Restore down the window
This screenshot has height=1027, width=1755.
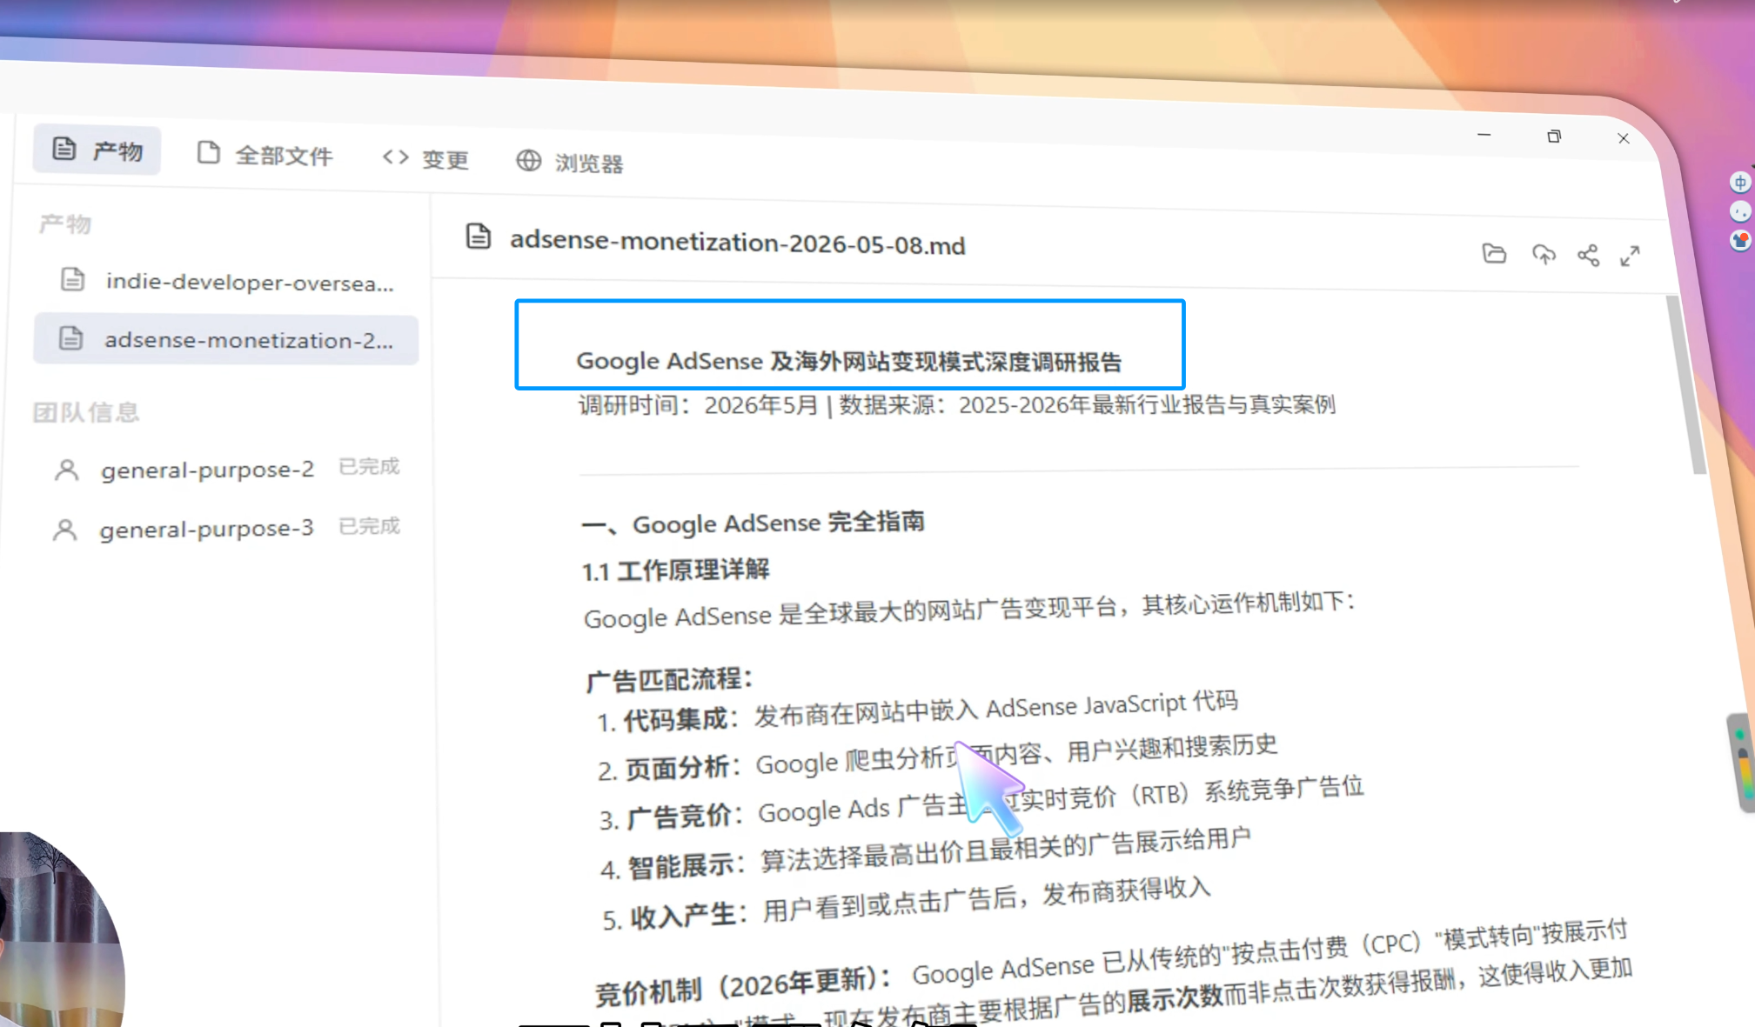[1554, 137]
